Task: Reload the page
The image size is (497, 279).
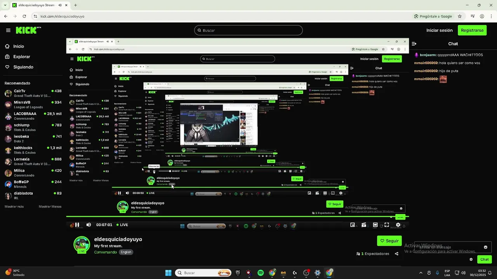Action: (x=24, y=16)
